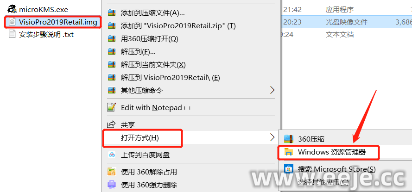Image resolution: width=412 pixels, height=192 pixels.
Task: Expand the 打开方式(H) submenu chevron
Action: (273, 137)
